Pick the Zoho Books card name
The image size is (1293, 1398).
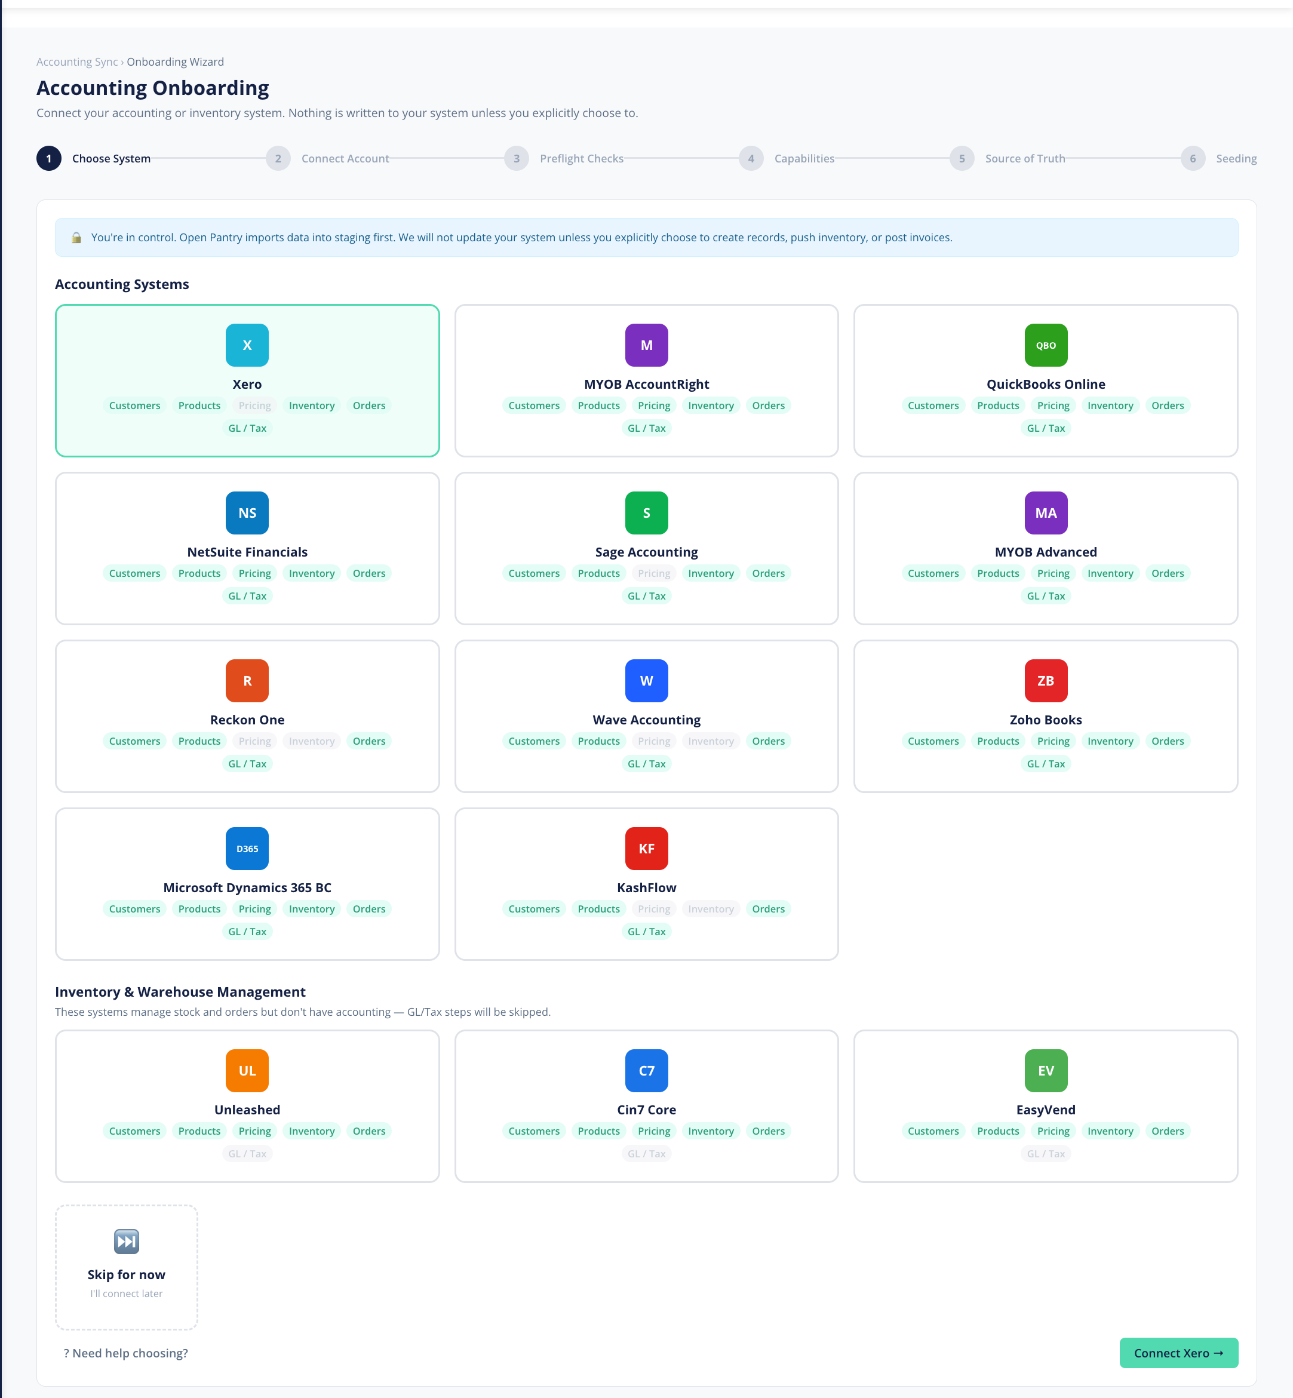tap(1045, 720)
